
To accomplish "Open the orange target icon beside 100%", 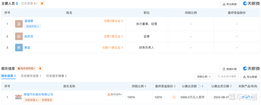I will tap(174, 97).
